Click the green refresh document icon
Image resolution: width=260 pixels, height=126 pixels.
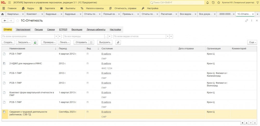[35, 42]
